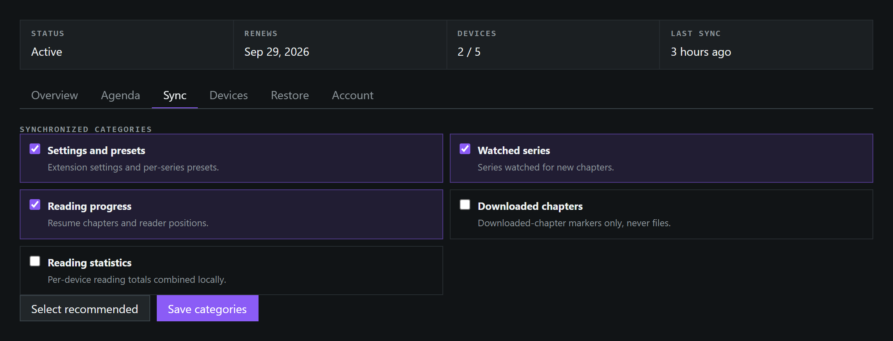Click the 'Reading progress' label
893x341 pixels.
tap(89, 206)
